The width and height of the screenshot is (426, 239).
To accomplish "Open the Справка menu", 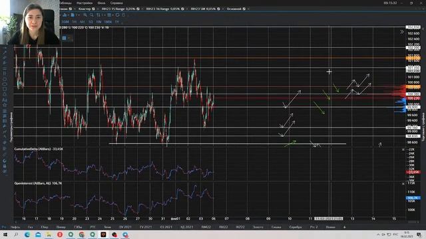I will tap(116, 3).
